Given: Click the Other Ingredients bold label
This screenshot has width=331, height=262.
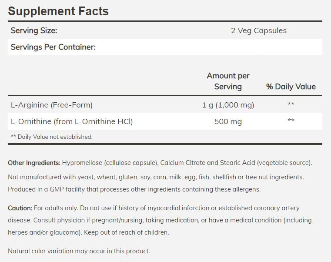Looking at the screenshot, I should [x=34, y=163].
